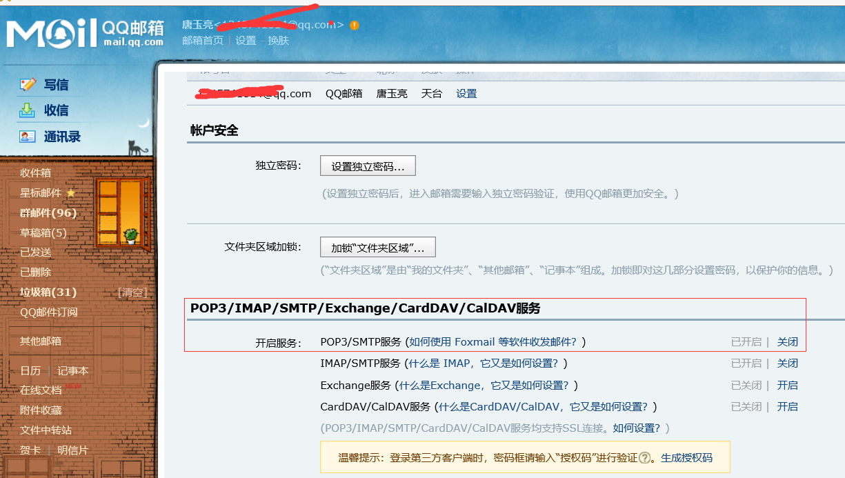Click 天台 in the account row
This screenshot has width=845, height=478.
pos(432,94)
